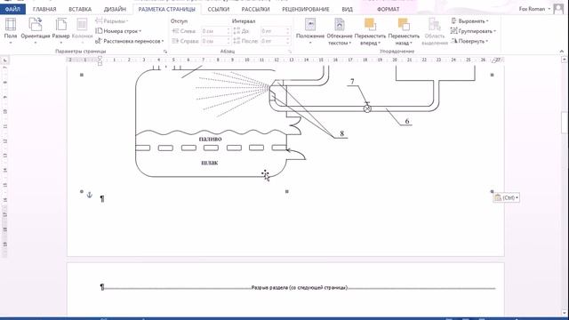Image resolution: width=569 pixels, height=320 pixels.
Task: Open the Абзац dialog launcher
Action: tap(290, 52)
